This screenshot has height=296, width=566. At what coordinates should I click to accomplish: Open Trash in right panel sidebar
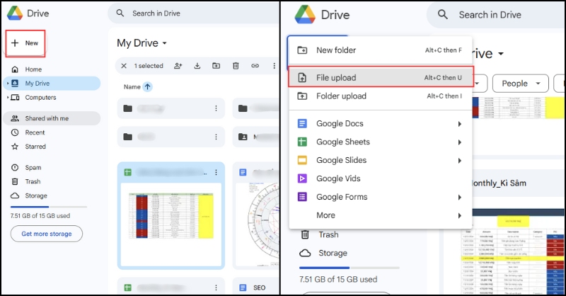coord(328,235)
